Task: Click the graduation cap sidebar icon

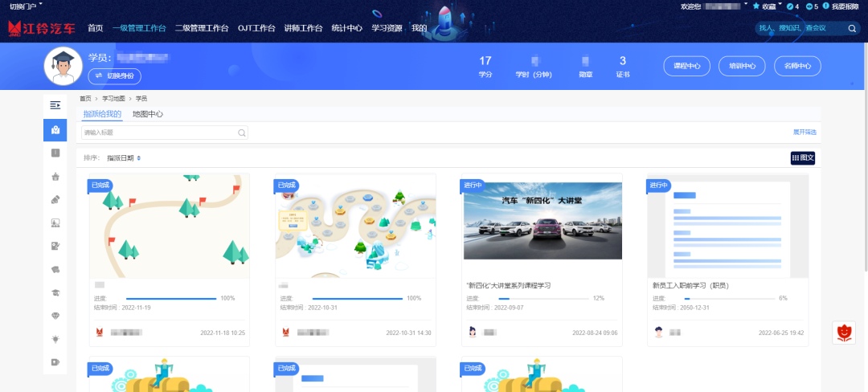Action: click(x=55, y=292)
